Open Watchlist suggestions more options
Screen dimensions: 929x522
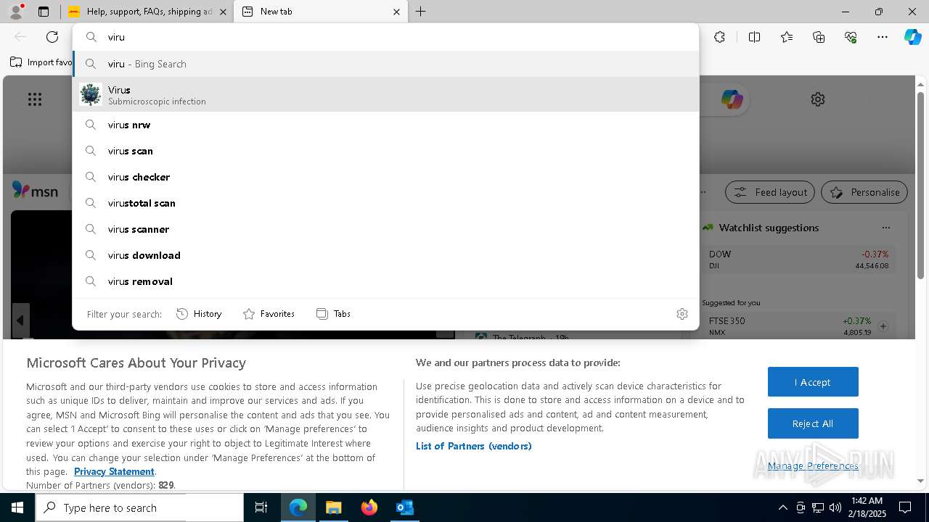885,228
